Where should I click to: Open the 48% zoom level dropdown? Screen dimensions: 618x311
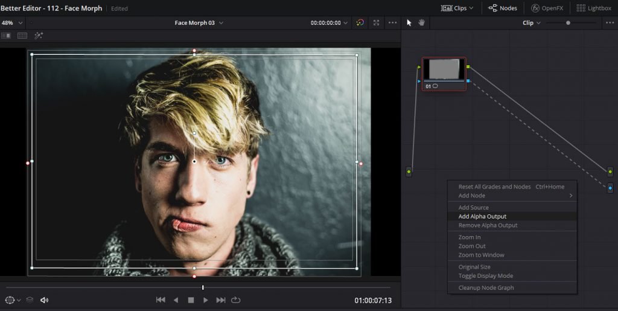coord(12,23)
